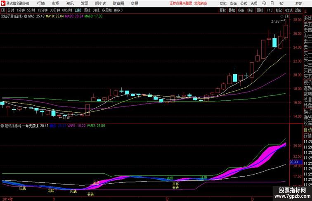
Task: Open the 选项 menu
Action: (254, 3)
